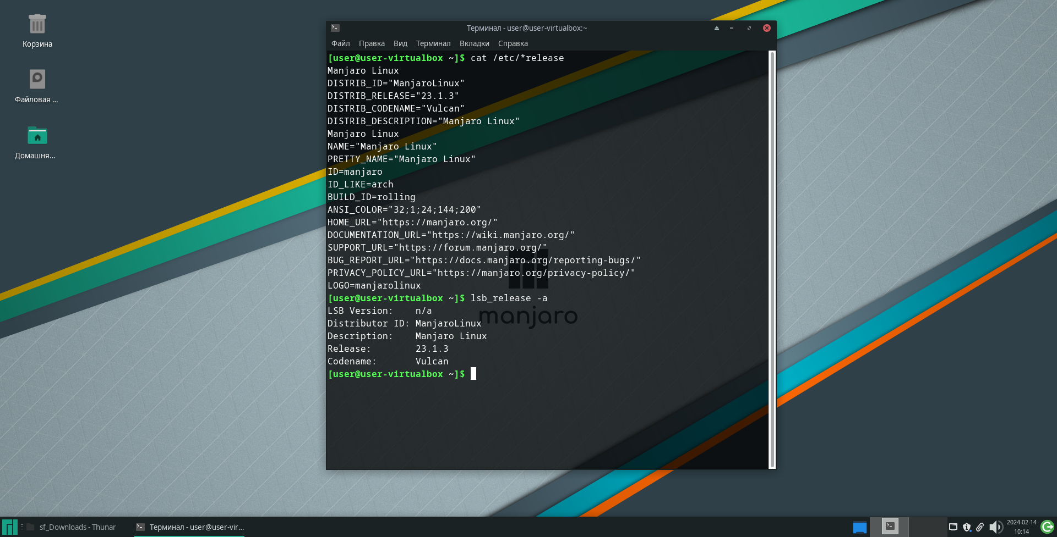The height and width of the screenshot is (537, 1057).
Task: Click the show desktop blue icon
Action: coord(860,527)
